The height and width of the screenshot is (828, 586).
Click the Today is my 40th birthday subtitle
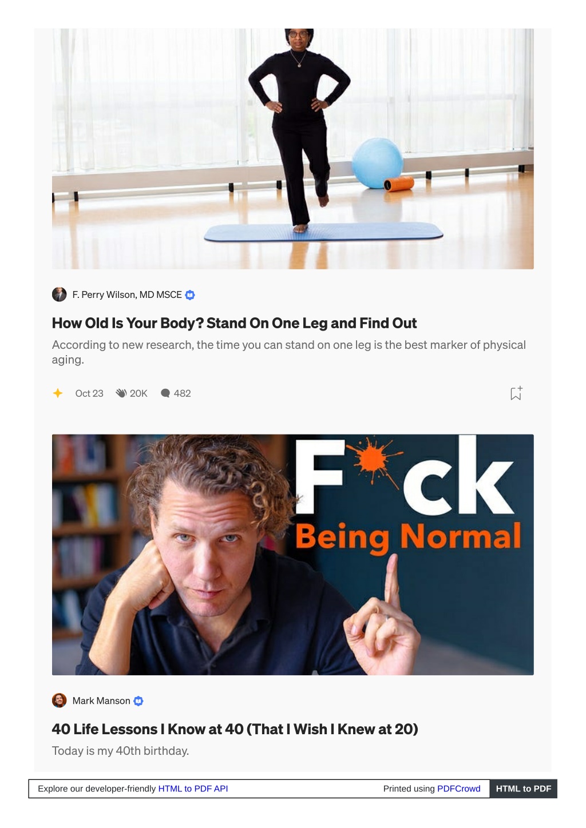click(x=121, y=751)
